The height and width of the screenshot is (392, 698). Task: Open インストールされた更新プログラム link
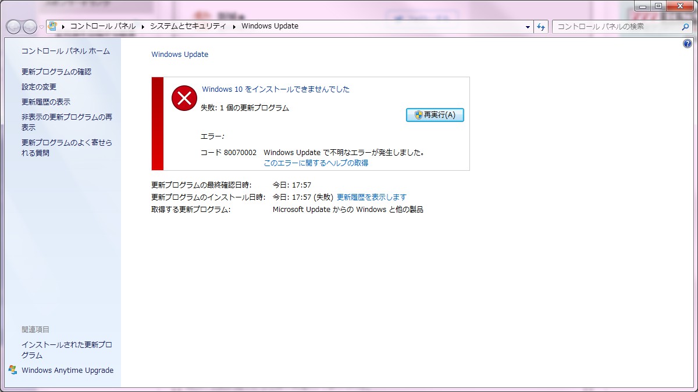tap(67, 350)
